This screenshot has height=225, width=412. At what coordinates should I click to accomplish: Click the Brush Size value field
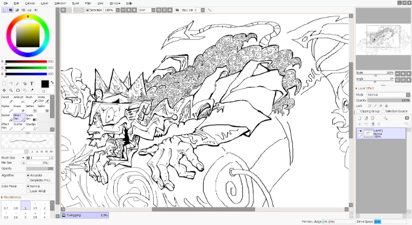click(x=40, y=158)
